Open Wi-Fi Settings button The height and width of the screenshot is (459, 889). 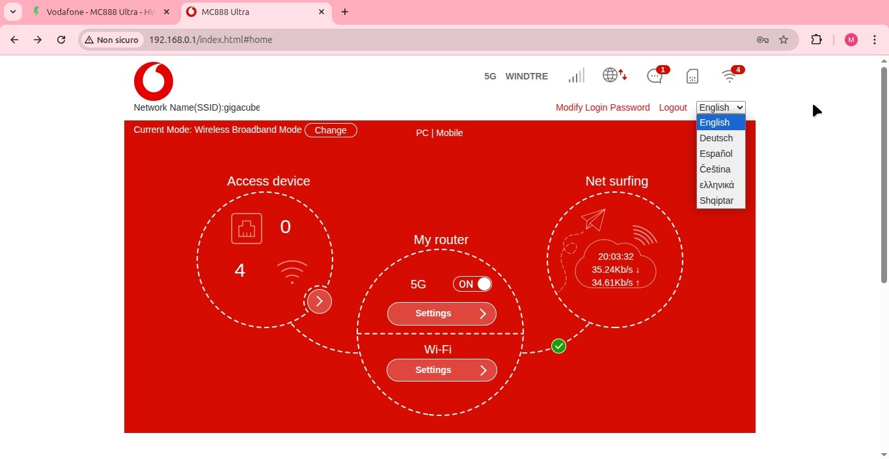tap(442, 370)
